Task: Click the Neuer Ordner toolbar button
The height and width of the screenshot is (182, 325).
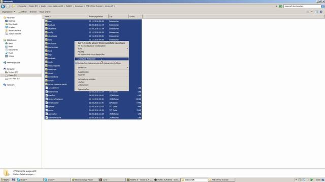Action: click(x=45, y=12)
